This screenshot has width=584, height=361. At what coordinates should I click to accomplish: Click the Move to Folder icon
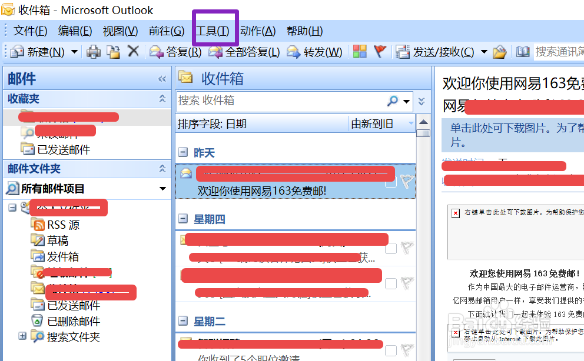tap(113, 52)
